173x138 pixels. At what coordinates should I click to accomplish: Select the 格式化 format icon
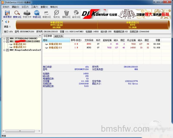[x=57, y=14]
